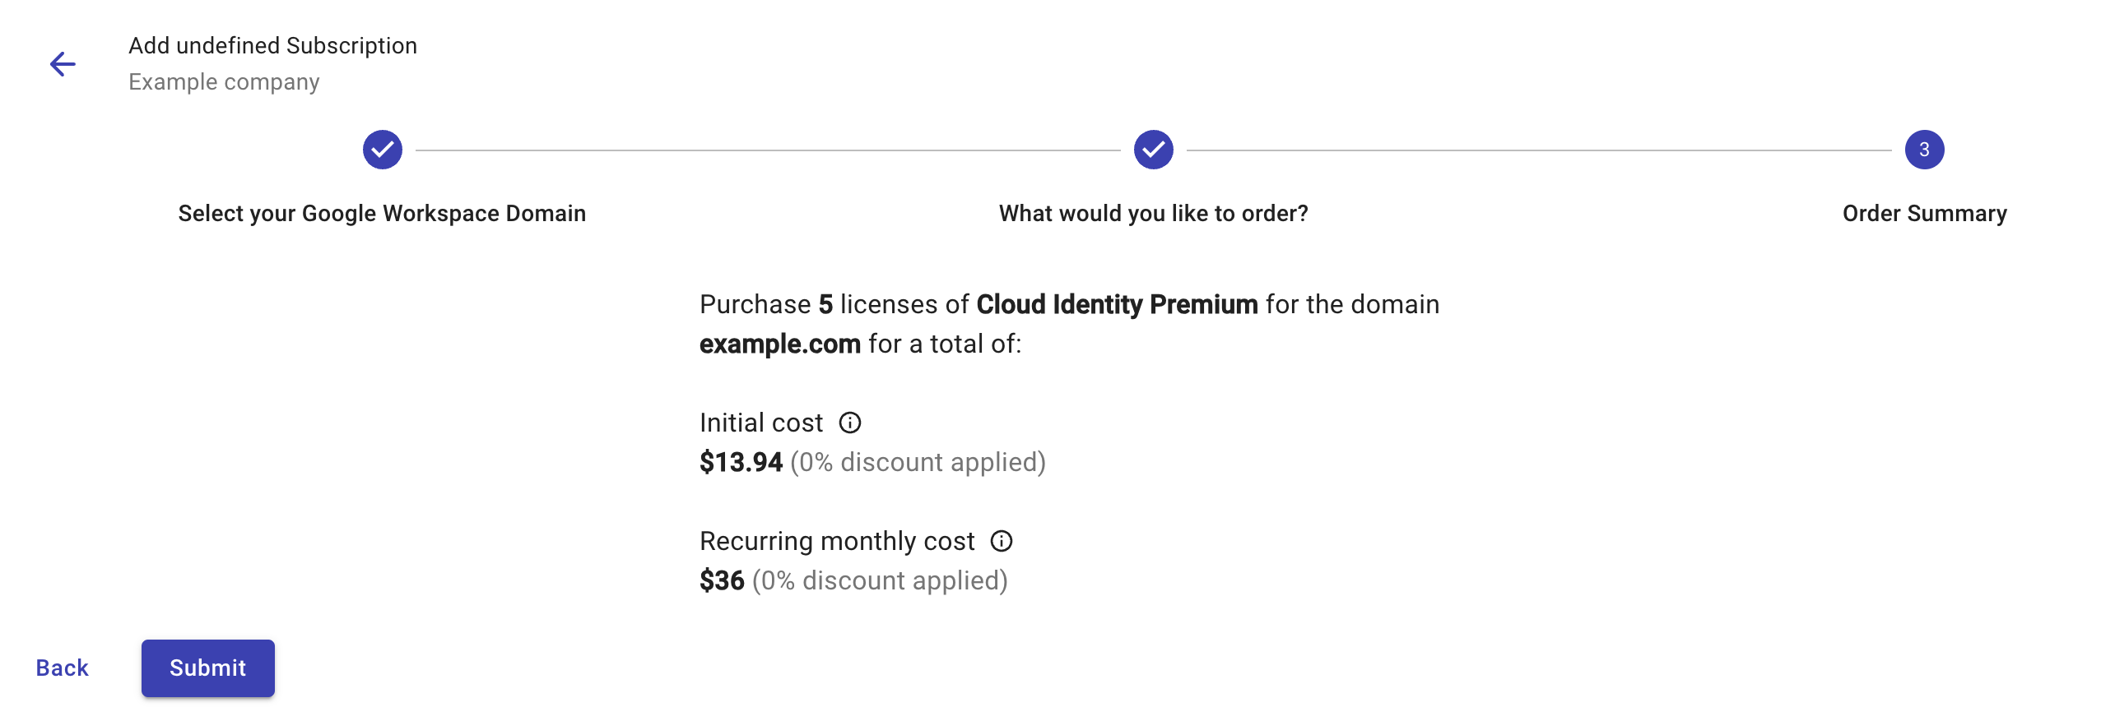Screen dimensions: 2115x707
Task: Click the completed checkmark for the first step
Action: click(382, 150)
